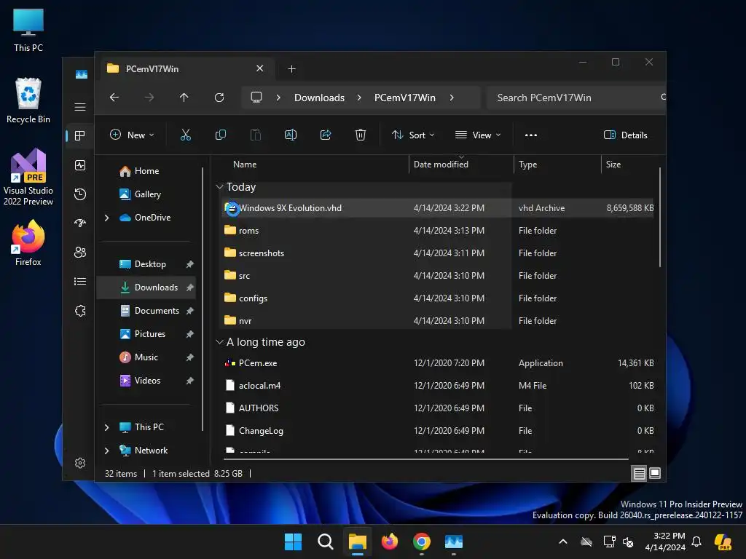This screenshot has height=559, width=746.
Task: Open Gallery in navigation pane
Action: point(147,194)
